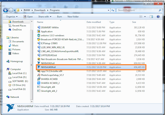Select the Silverlight_x64 file icon
This screenshot has width=165, height=115.
click(x=39, y=87)
